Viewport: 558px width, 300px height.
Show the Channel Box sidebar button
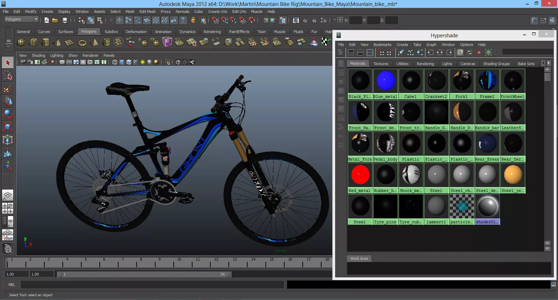(552, 21)
